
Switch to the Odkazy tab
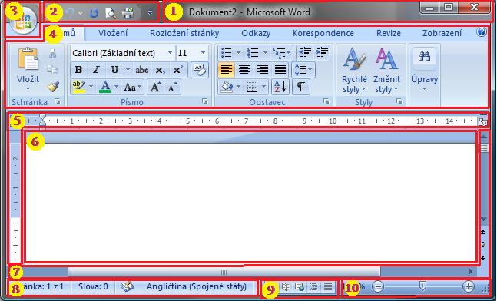[256, 33]
